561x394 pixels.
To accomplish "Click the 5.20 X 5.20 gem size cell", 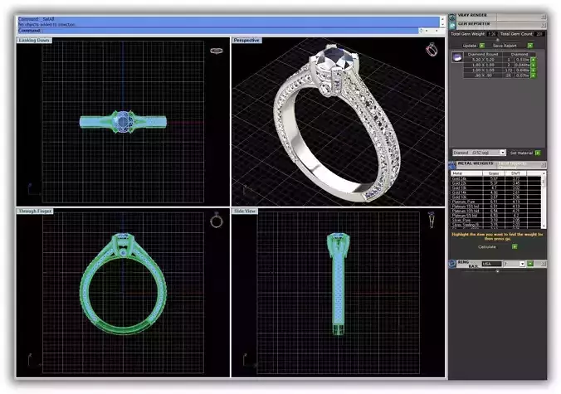I will (x=483, y=60).
